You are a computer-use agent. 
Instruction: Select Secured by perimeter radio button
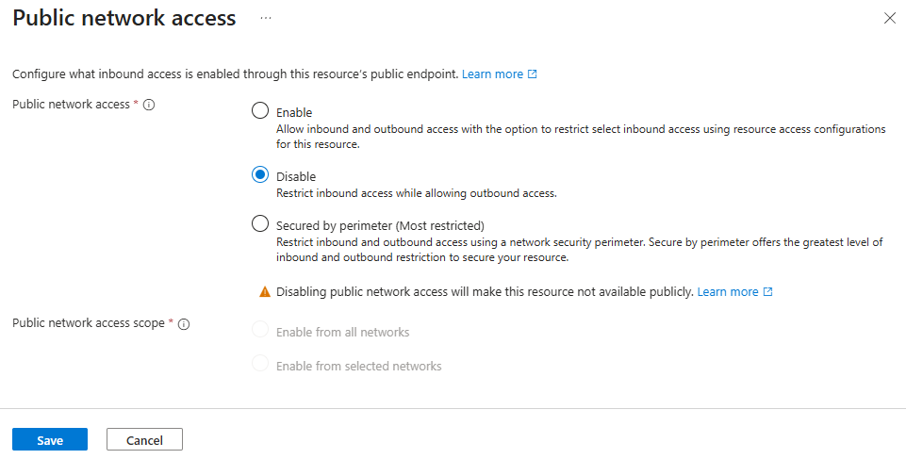tap(260, 223)
